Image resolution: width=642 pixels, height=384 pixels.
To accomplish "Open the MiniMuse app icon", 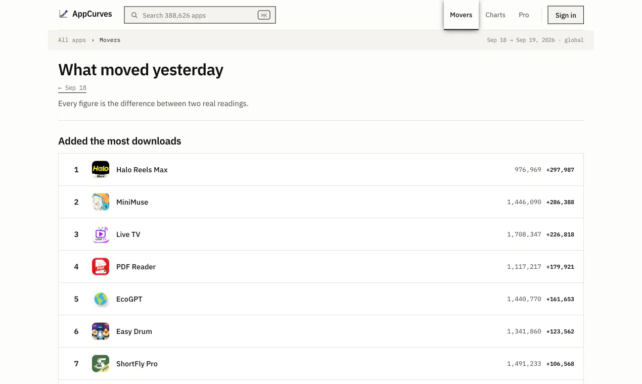I will [x=101, y=202].
